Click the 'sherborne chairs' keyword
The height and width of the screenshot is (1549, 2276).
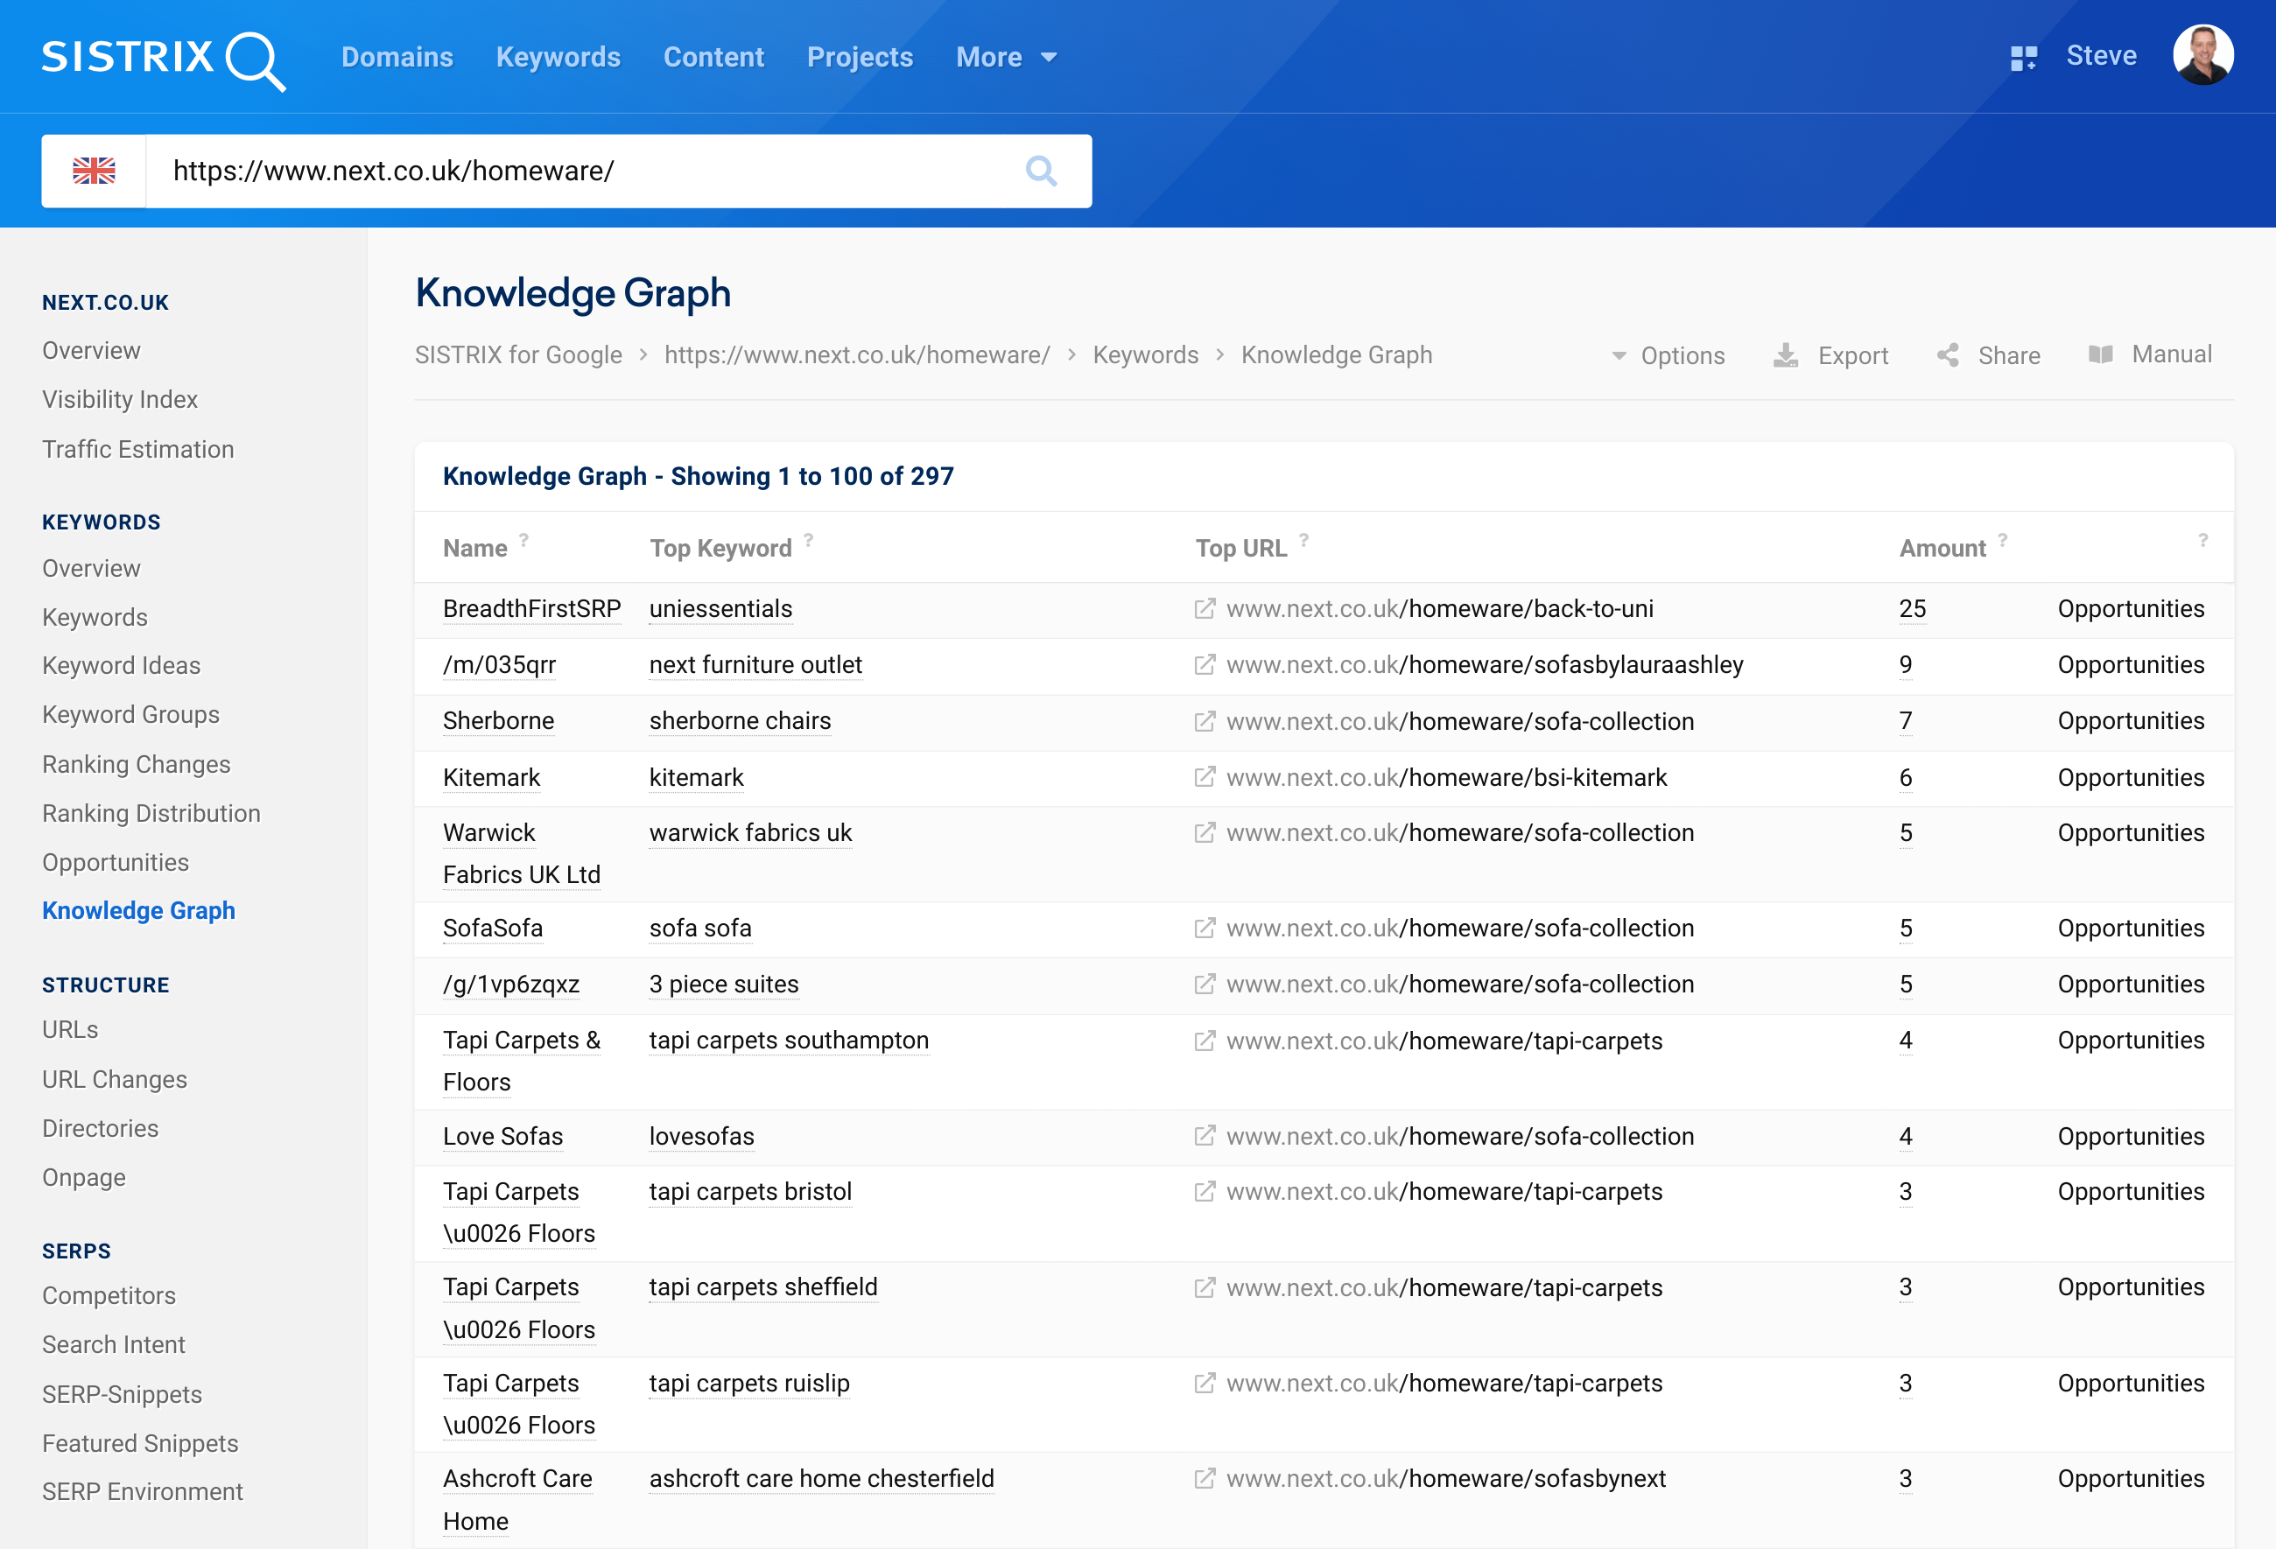coord(741,722)
